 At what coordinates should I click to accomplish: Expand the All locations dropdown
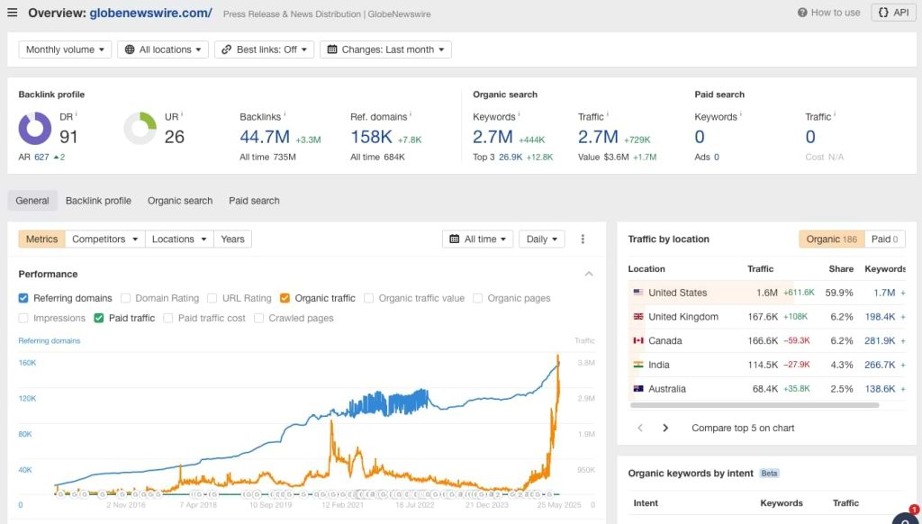[x=163, y=50]
